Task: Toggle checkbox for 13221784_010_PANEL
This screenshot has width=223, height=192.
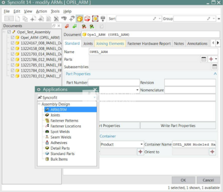Action: click(12, 71)
